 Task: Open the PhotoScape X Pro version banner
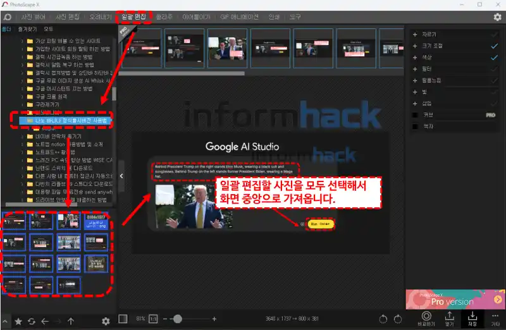[455, 300]
